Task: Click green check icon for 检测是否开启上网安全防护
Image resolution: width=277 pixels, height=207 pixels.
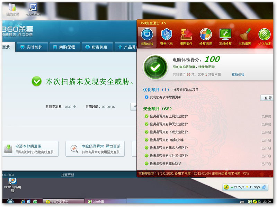Action: (x=146, y=116)
